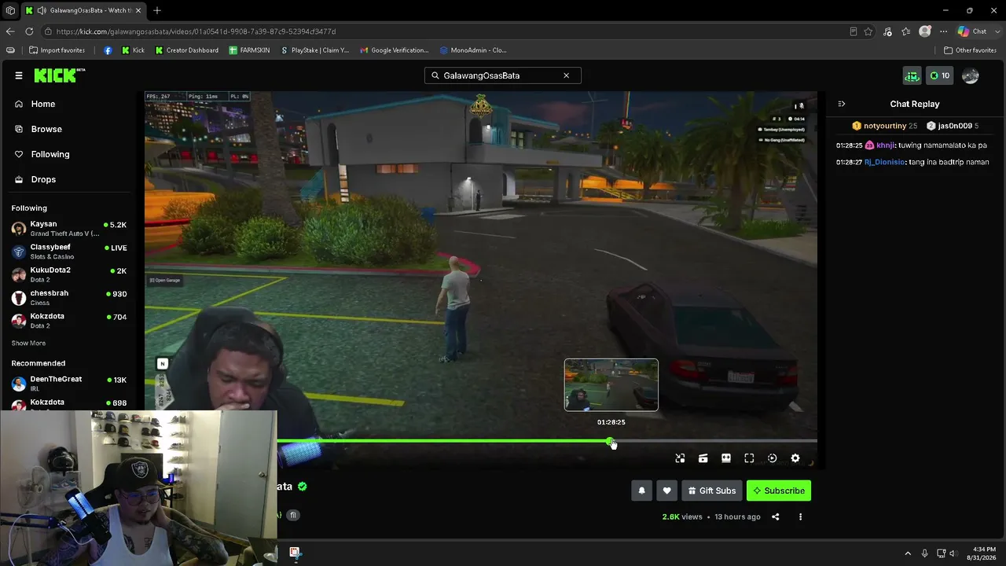
Task: Refresh the current page
Action: click(29, 31)
